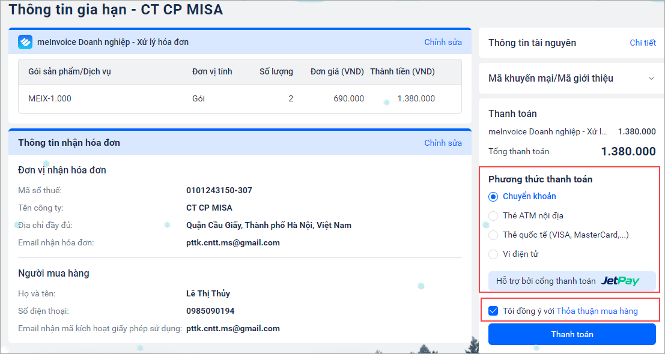665x354 pixels.
Task: Click the Đơn vị nhận hóa đơn heading
Action: [x=62, y=170]
